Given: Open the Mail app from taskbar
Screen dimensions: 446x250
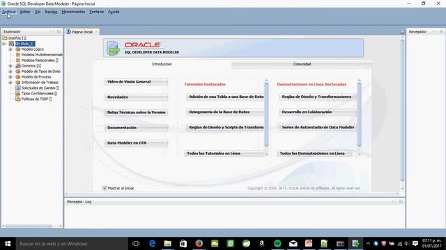Looking at the screenshot, I should click(x=293, y=244).
